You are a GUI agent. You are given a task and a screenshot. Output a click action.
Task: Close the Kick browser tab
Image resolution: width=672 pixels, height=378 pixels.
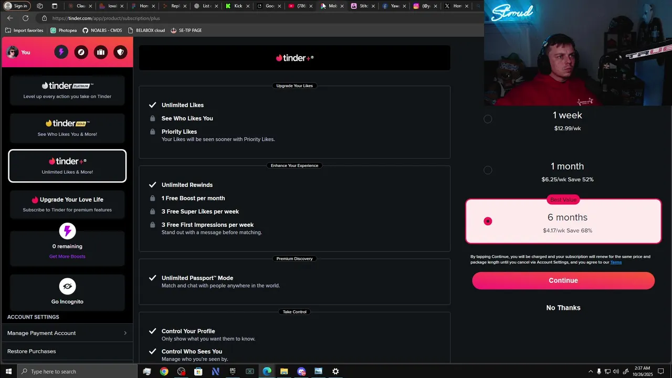tap(248, 6)
